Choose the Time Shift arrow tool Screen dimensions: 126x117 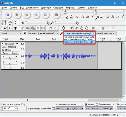point(10,28)
